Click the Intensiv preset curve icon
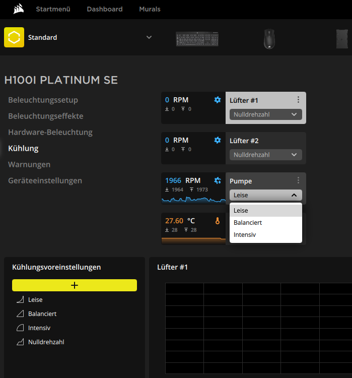 (x=20, y=328)
